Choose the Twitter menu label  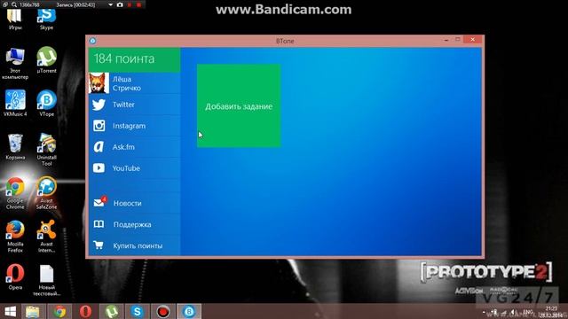click(x=123, y=105)
